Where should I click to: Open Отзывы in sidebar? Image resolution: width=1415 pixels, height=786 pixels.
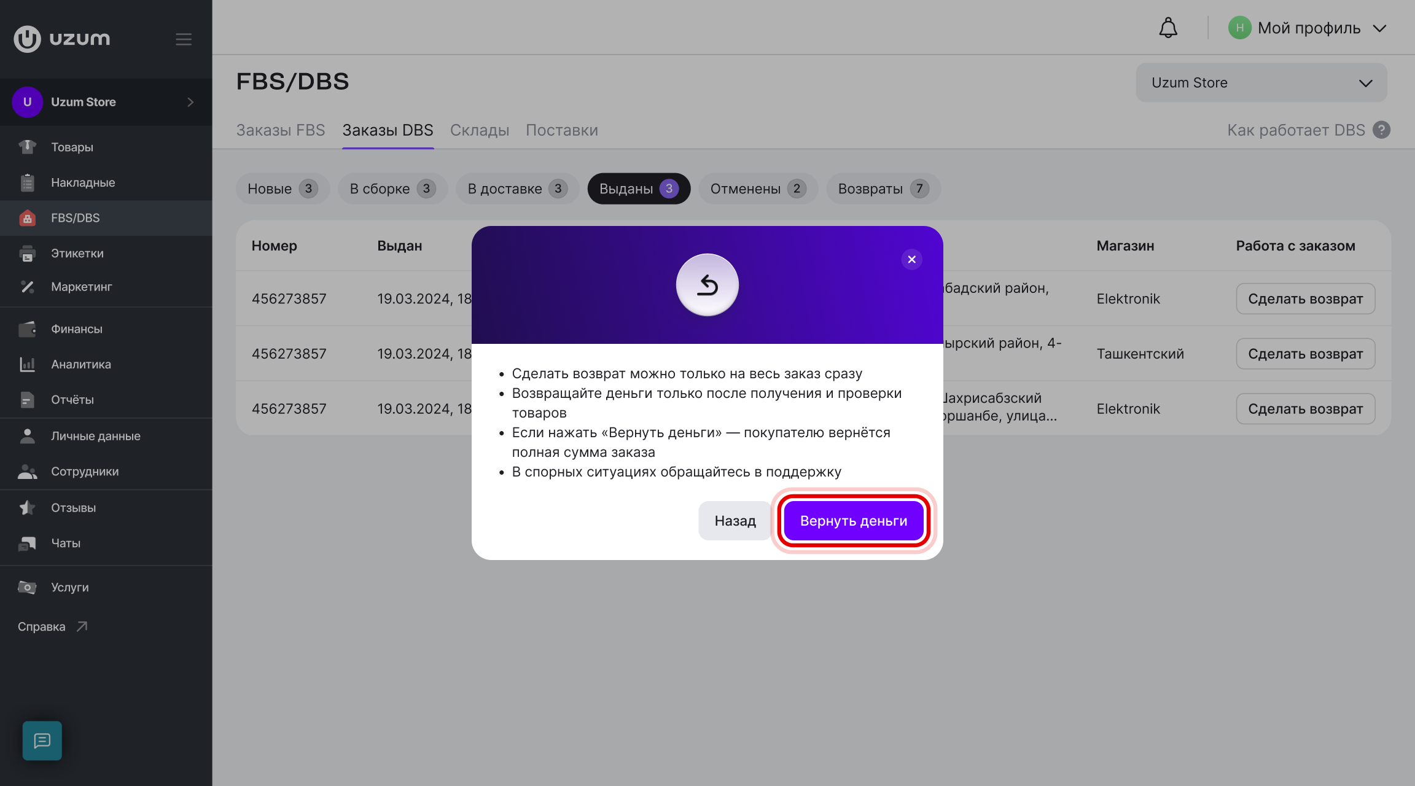(x=106, y=508)
